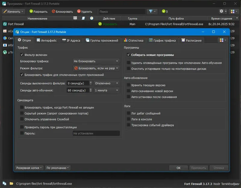Expand По умолчанию menu button
The image size is (241, 188).
[58, 168]
